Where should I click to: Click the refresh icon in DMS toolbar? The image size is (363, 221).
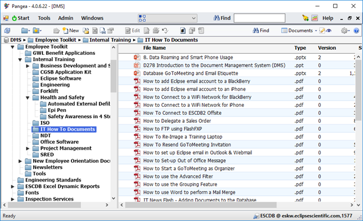coord(7,30)
